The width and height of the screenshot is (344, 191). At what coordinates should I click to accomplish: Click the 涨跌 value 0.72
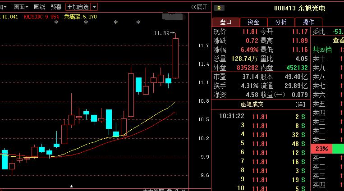point(252,41)
